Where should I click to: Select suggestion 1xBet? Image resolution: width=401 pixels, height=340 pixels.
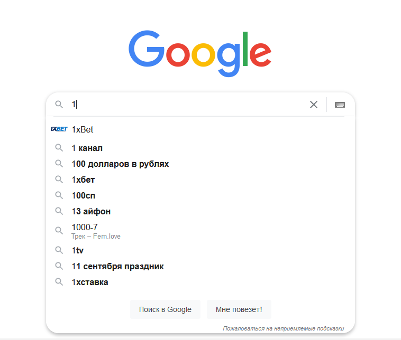[x=200, y=129]
